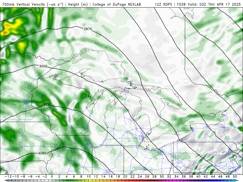
Task: Click the 20 value on the color scale
Action: coord(125,177)
